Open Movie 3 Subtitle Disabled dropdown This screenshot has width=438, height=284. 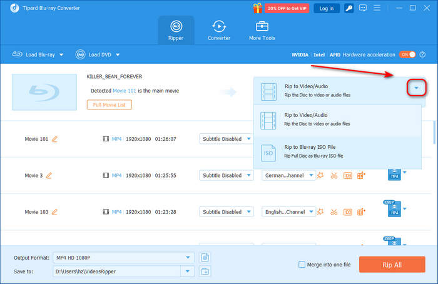coord(226,175)
